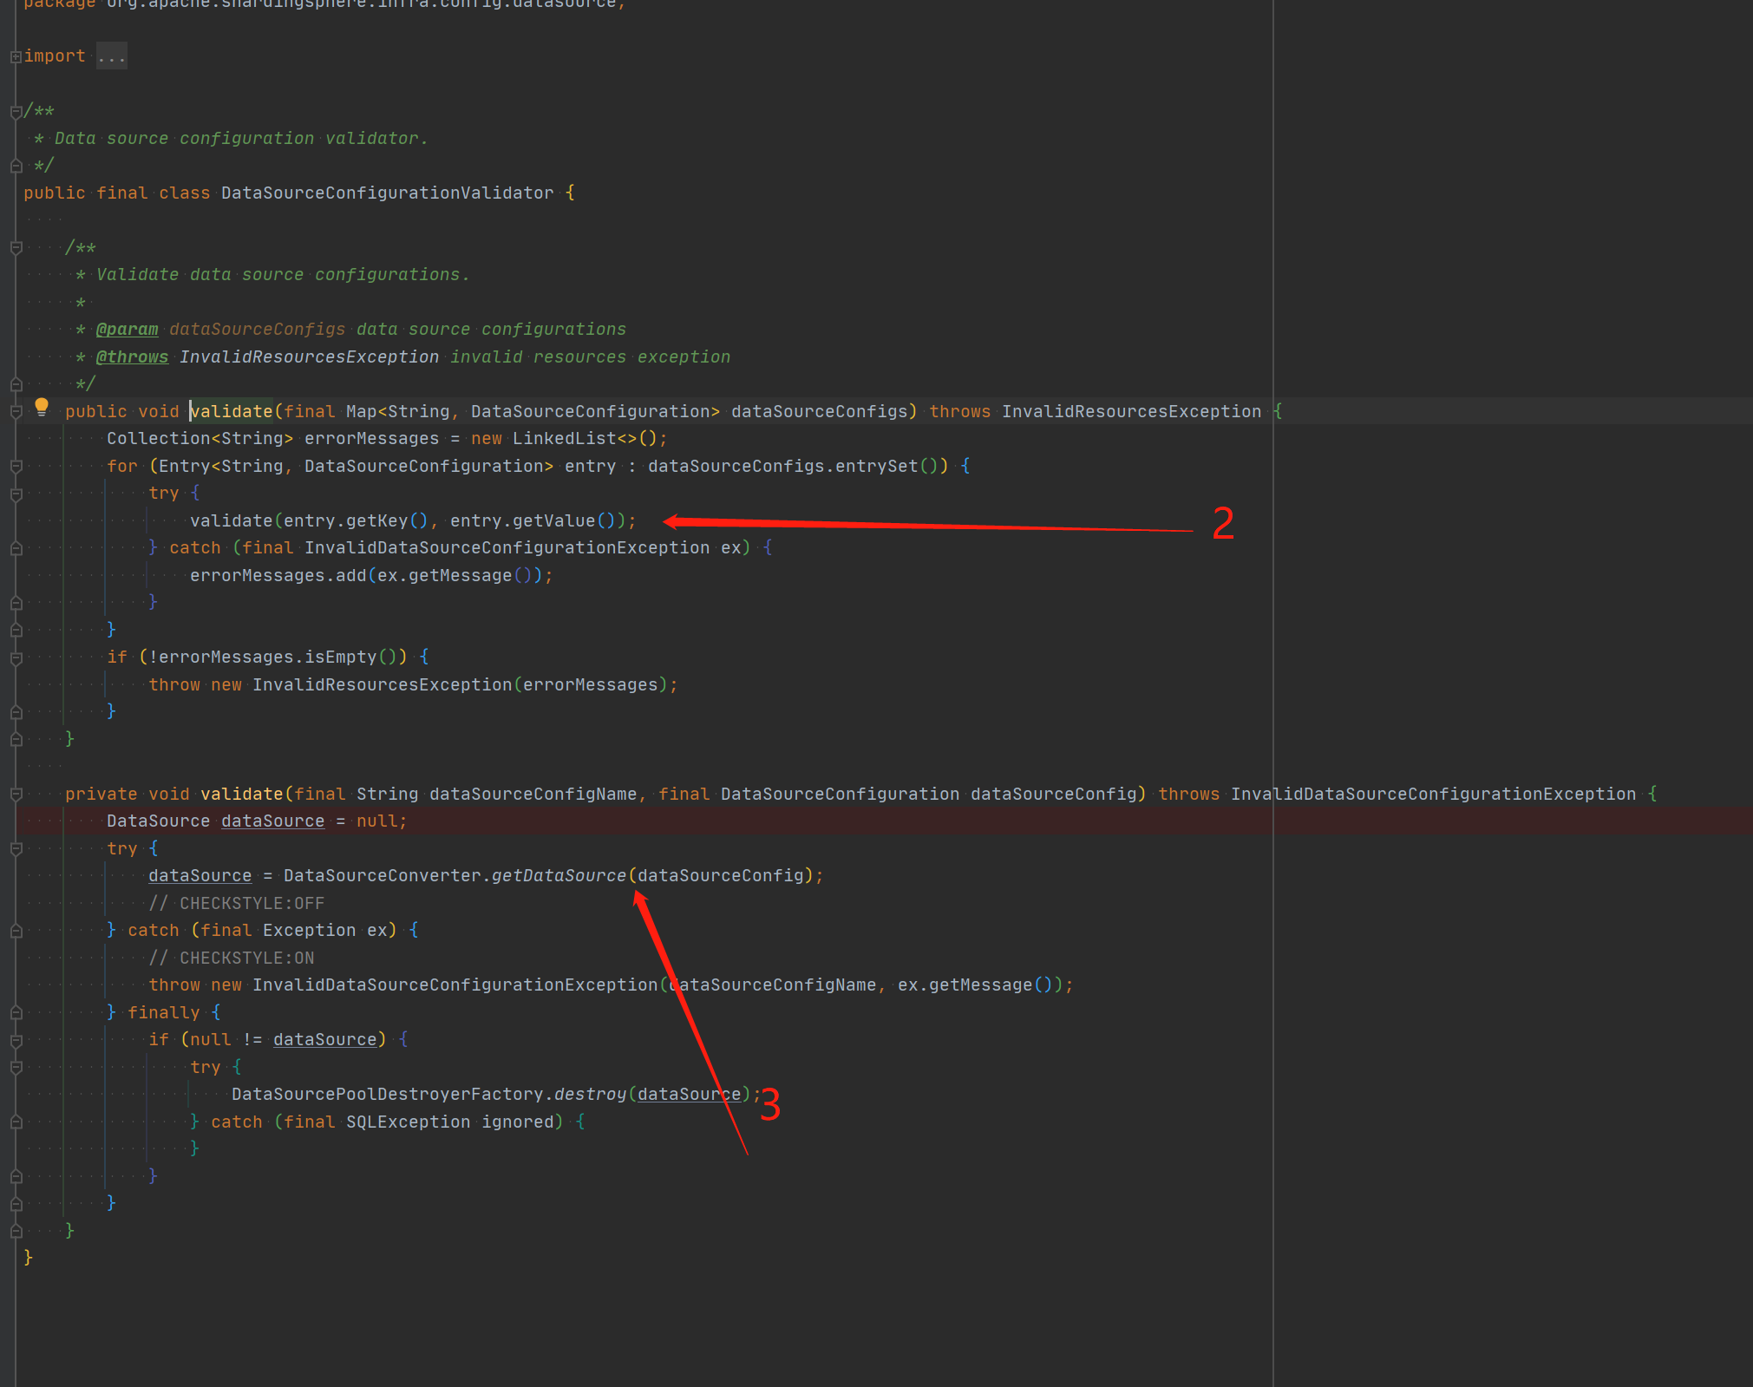This screenshot has width=1753, height=1387.
Task: Fold the private validate method
Action: 16,795
